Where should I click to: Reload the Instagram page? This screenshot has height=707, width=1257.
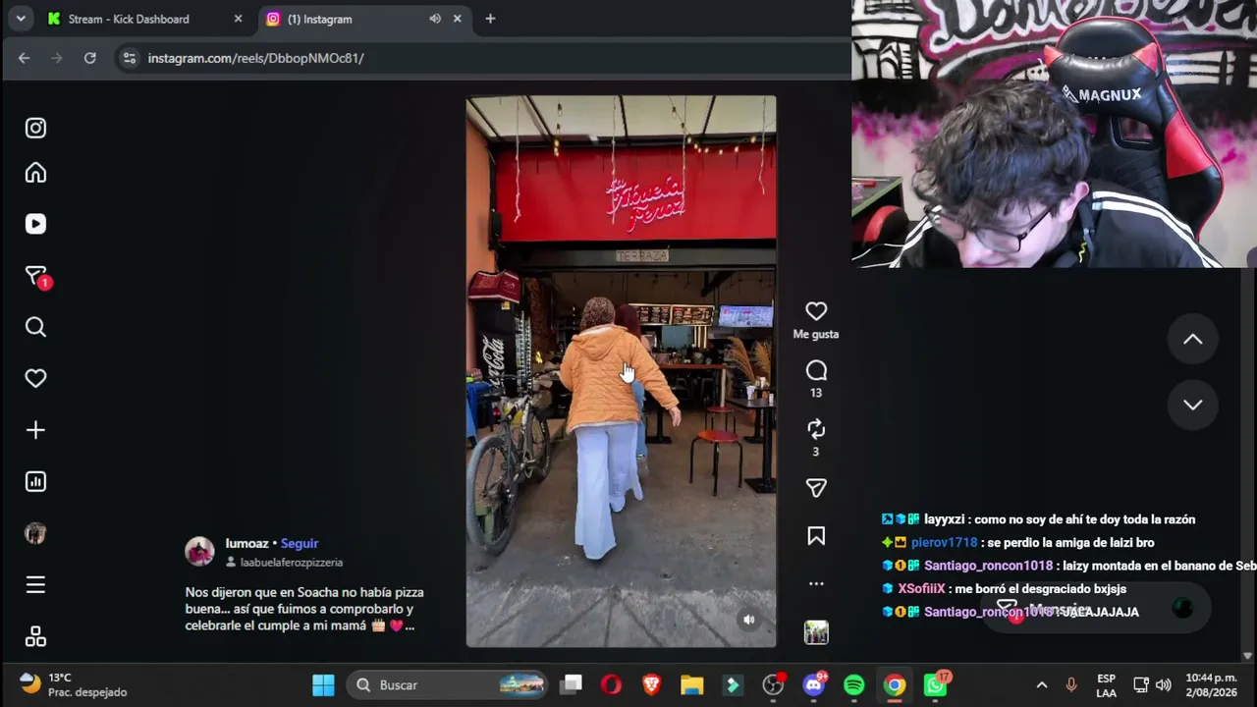90,58
